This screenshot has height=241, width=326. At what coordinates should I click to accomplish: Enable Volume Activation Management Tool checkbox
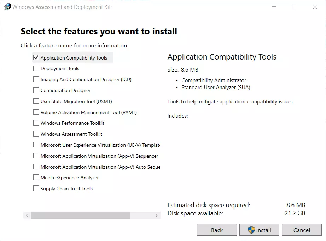point(36,112)
